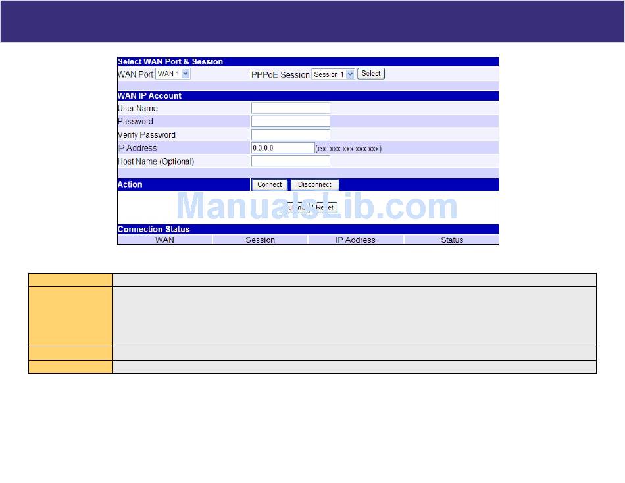625x483 pixels.
Task: Click the Session column header
Action: (260, 240)
